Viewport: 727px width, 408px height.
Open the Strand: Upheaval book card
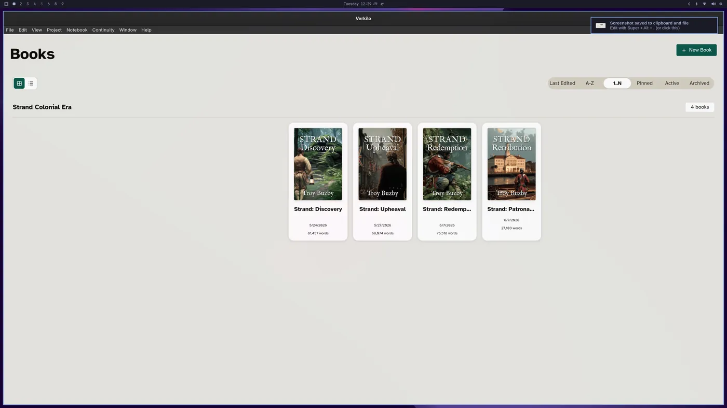[x=383, y=181]
